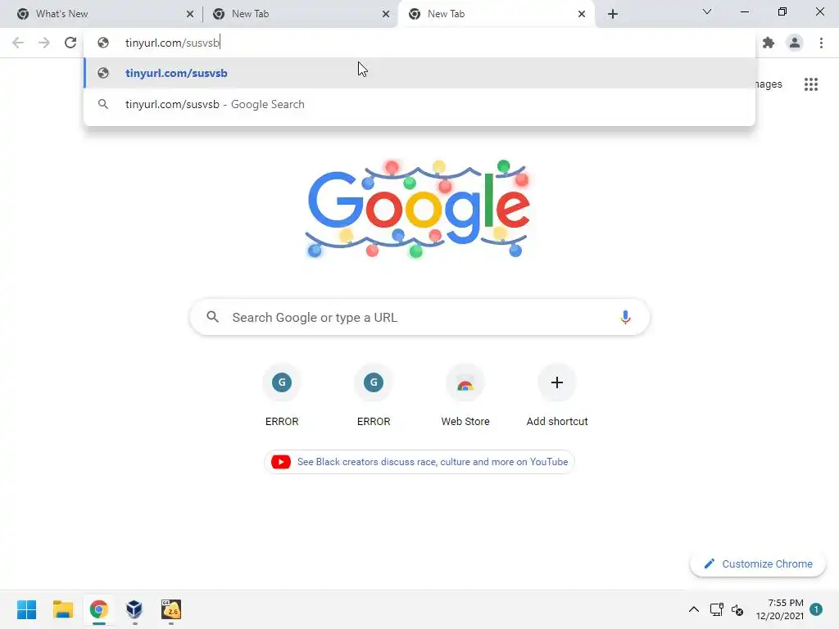This screenshot has height=629, width=839.
Task: Open a new tab with plus button
Action: pos(613,14)
